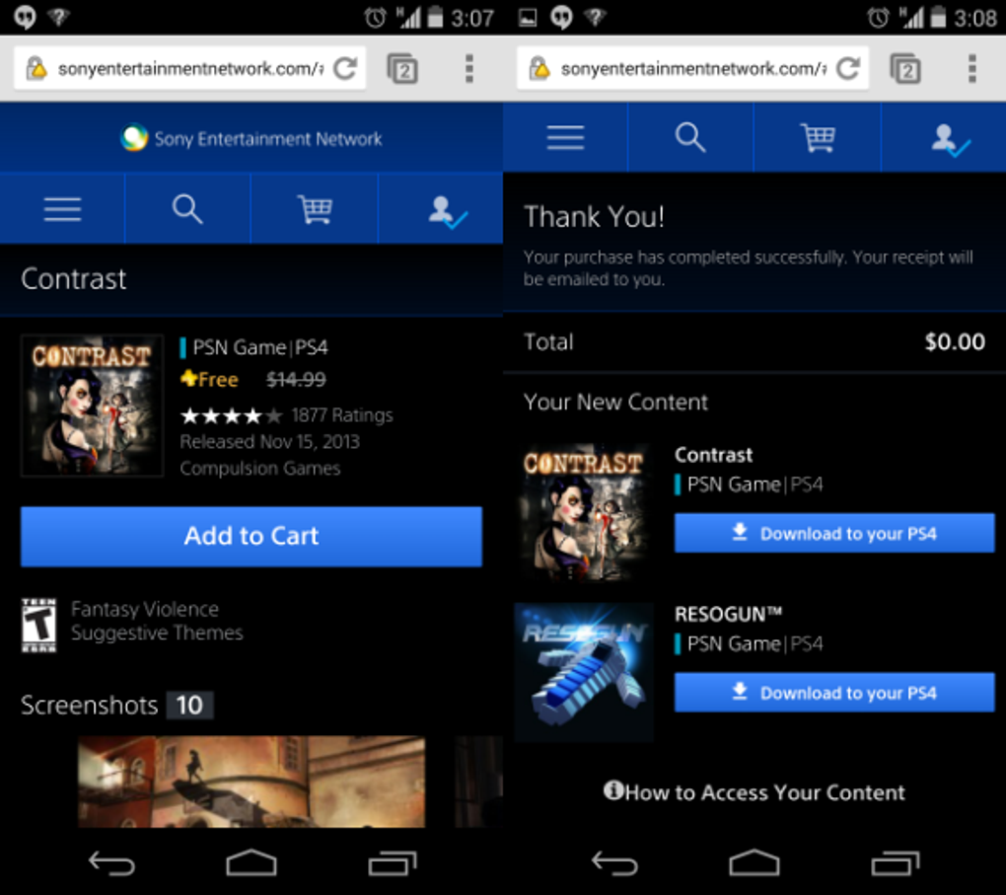Tap '1877 Ratings' text
Screen dimensions: 1006x895
tap(342, 415)
